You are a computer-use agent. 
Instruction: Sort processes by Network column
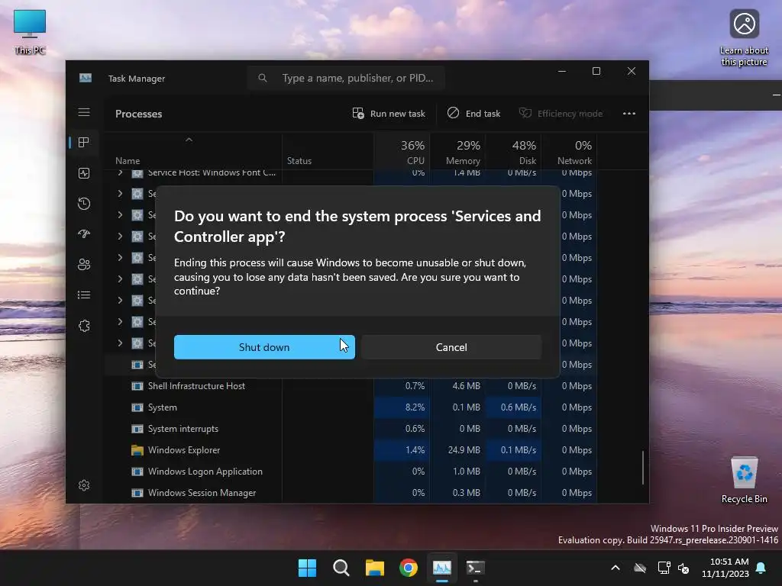click(x=570, y=153)
